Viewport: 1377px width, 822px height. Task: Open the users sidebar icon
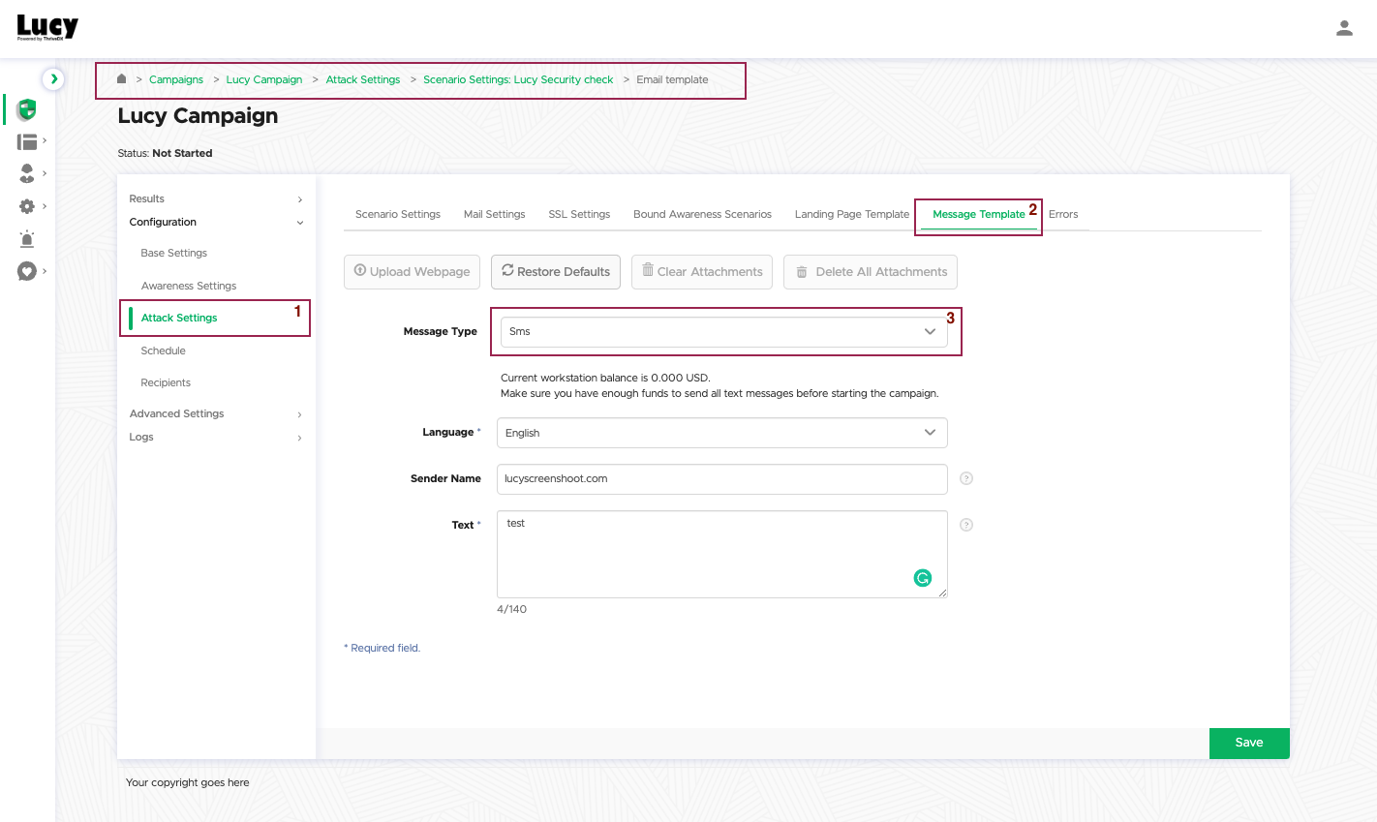(x=27, y=173)
